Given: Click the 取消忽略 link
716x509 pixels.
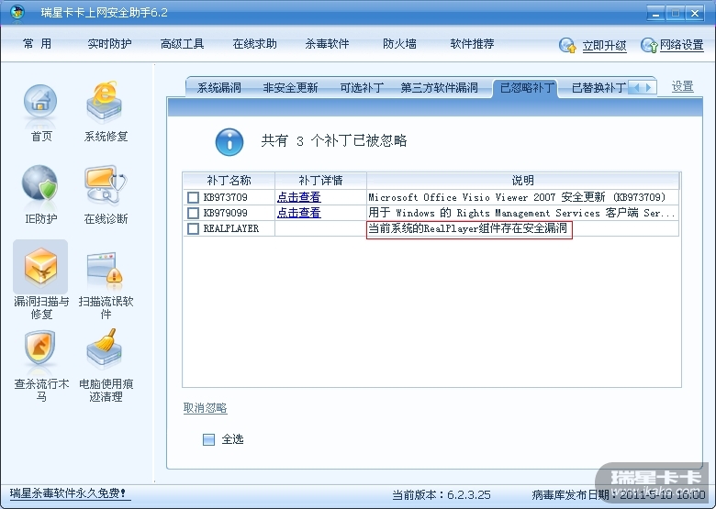Looking at the screenshot, I should coord(205,408).
